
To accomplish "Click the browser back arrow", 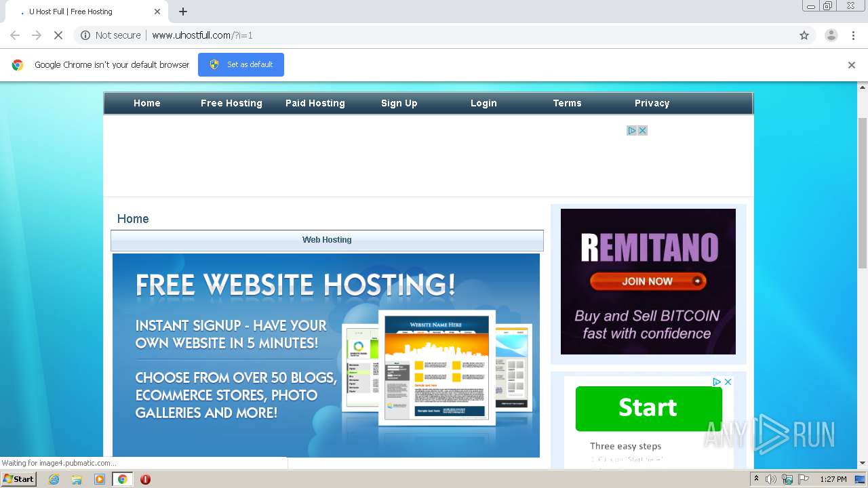I will click(x=15, y=35).
